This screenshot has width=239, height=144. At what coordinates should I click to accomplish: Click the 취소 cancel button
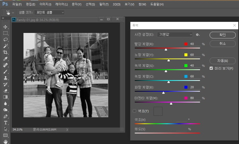click(x=223, y=44)
